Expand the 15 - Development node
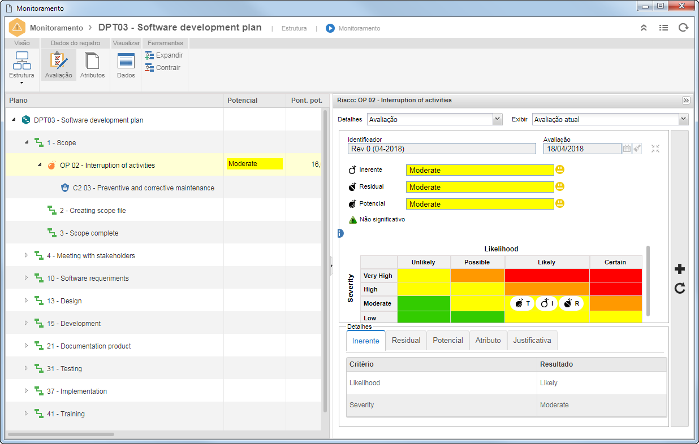This screenshot has height=444, width=699. (x=26, y=323)
